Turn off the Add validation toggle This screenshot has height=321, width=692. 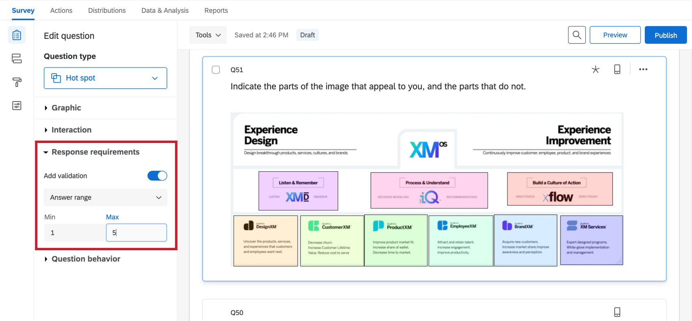point(157,176)
